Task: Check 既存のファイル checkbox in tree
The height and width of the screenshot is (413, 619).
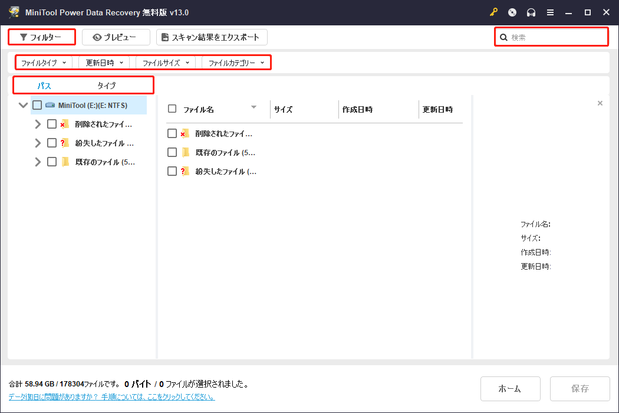Action: 52,162
